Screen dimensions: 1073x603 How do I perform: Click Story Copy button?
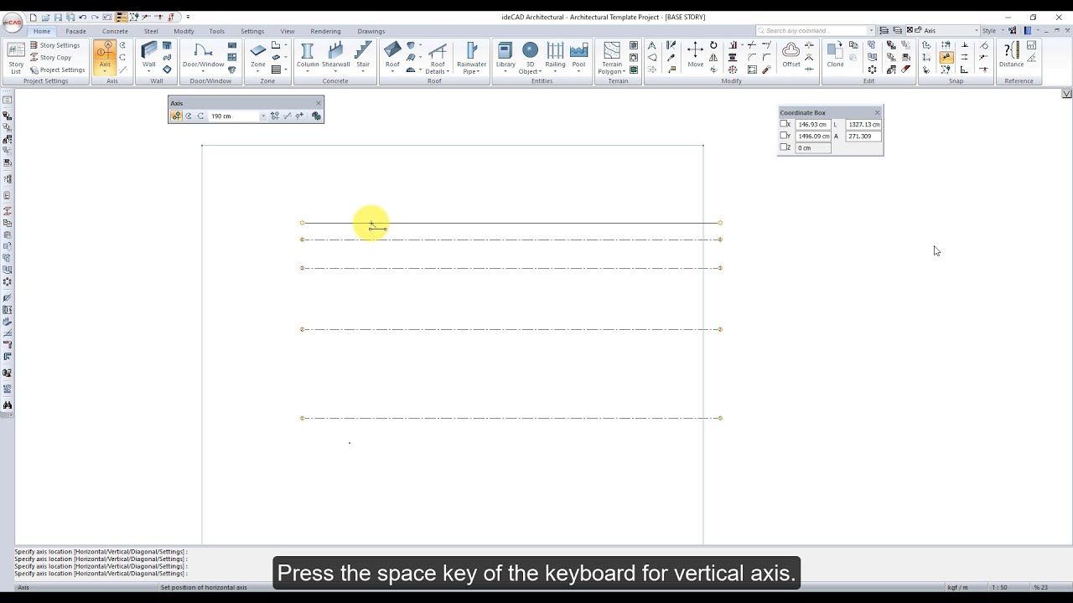[51, 58]
